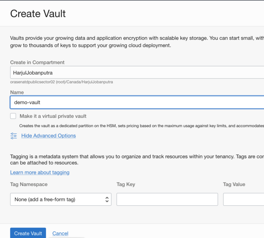Click the Tag Key field label
The width and height of the screenshot is (264, 238).
[x=126, y=184]
